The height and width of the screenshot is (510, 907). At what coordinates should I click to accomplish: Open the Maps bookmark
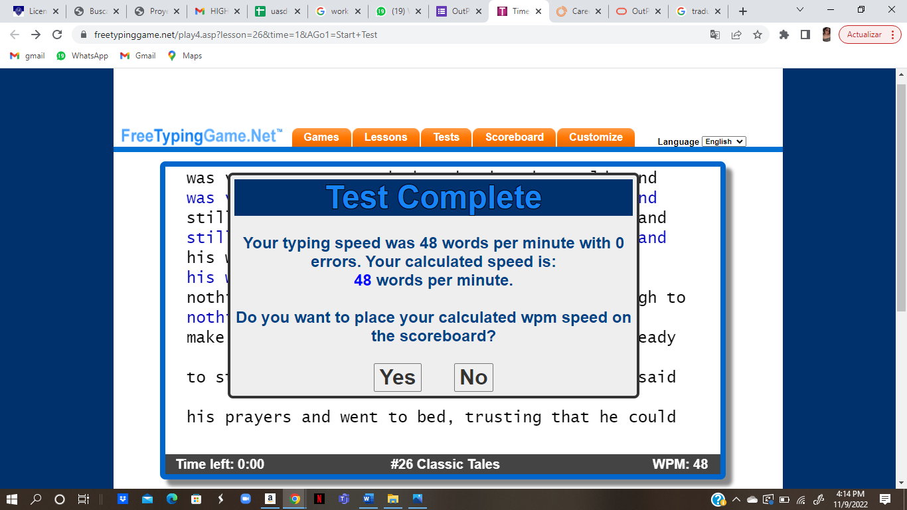point(185,56)
